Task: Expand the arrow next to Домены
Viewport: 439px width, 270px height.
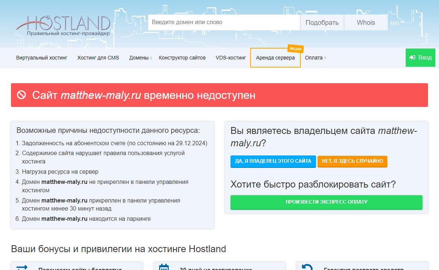Action: tap(151, 58)
